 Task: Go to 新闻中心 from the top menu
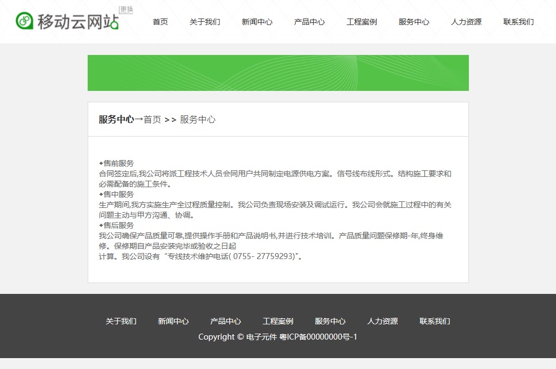pos(257,22)
